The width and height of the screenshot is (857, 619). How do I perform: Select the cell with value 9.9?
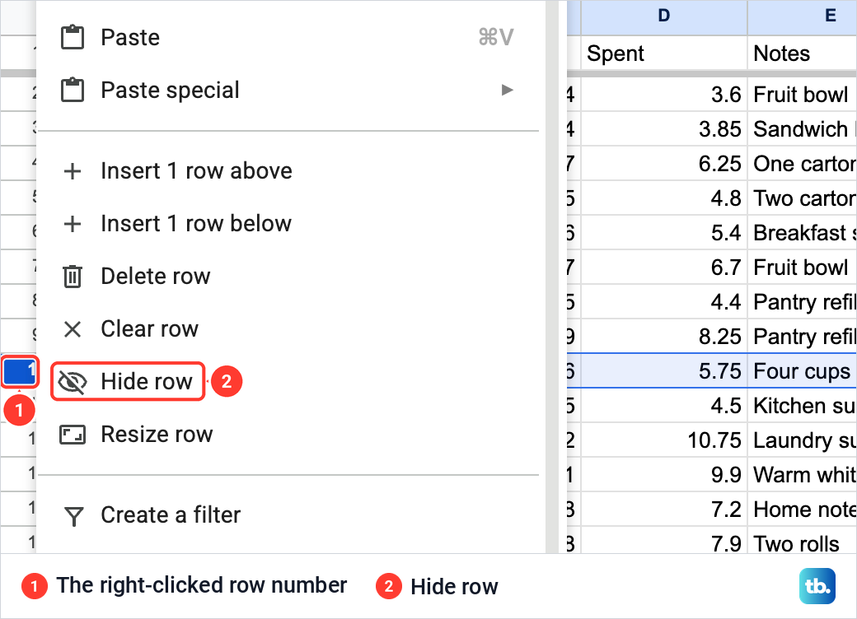coord(663,474)
